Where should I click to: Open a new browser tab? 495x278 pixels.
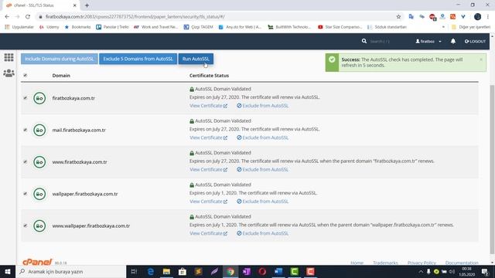[87, 5]
